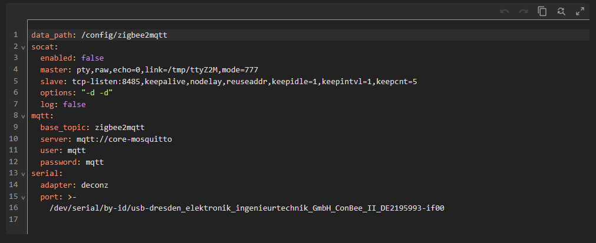This screenshot has width=596, height=243.
Task: Fold the port block on line 15
Action: pyautogui.click(x=23, y=197)
